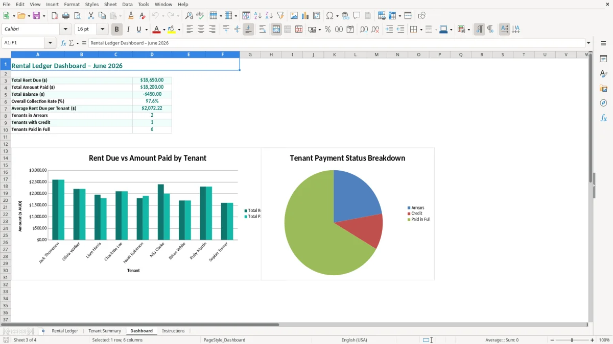Open Find & Replace

pyautogui.click(x=189, y=16)
